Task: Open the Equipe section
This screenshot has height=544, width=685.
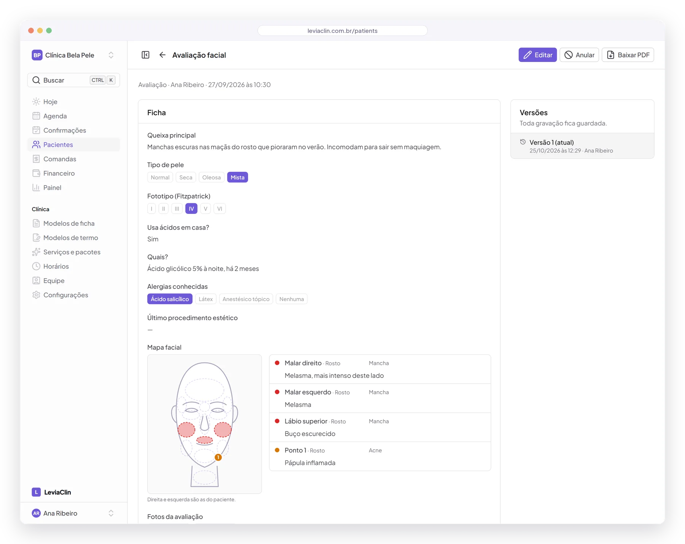Action: click(74, 281)
